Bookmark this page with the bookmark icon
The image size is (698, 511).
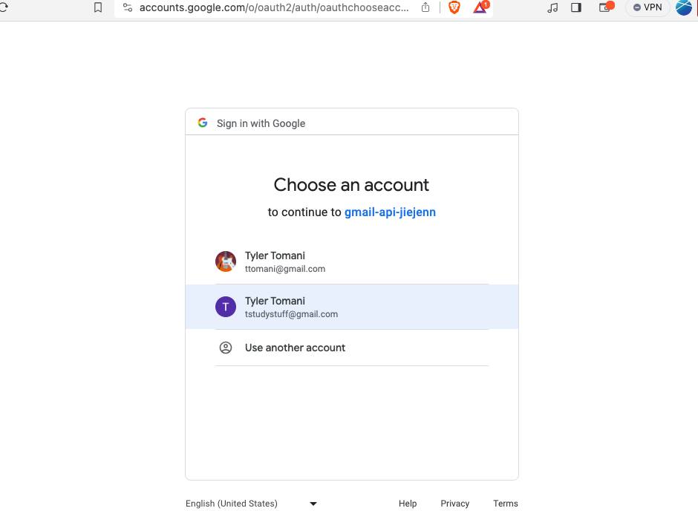click(x=98, y=7)
